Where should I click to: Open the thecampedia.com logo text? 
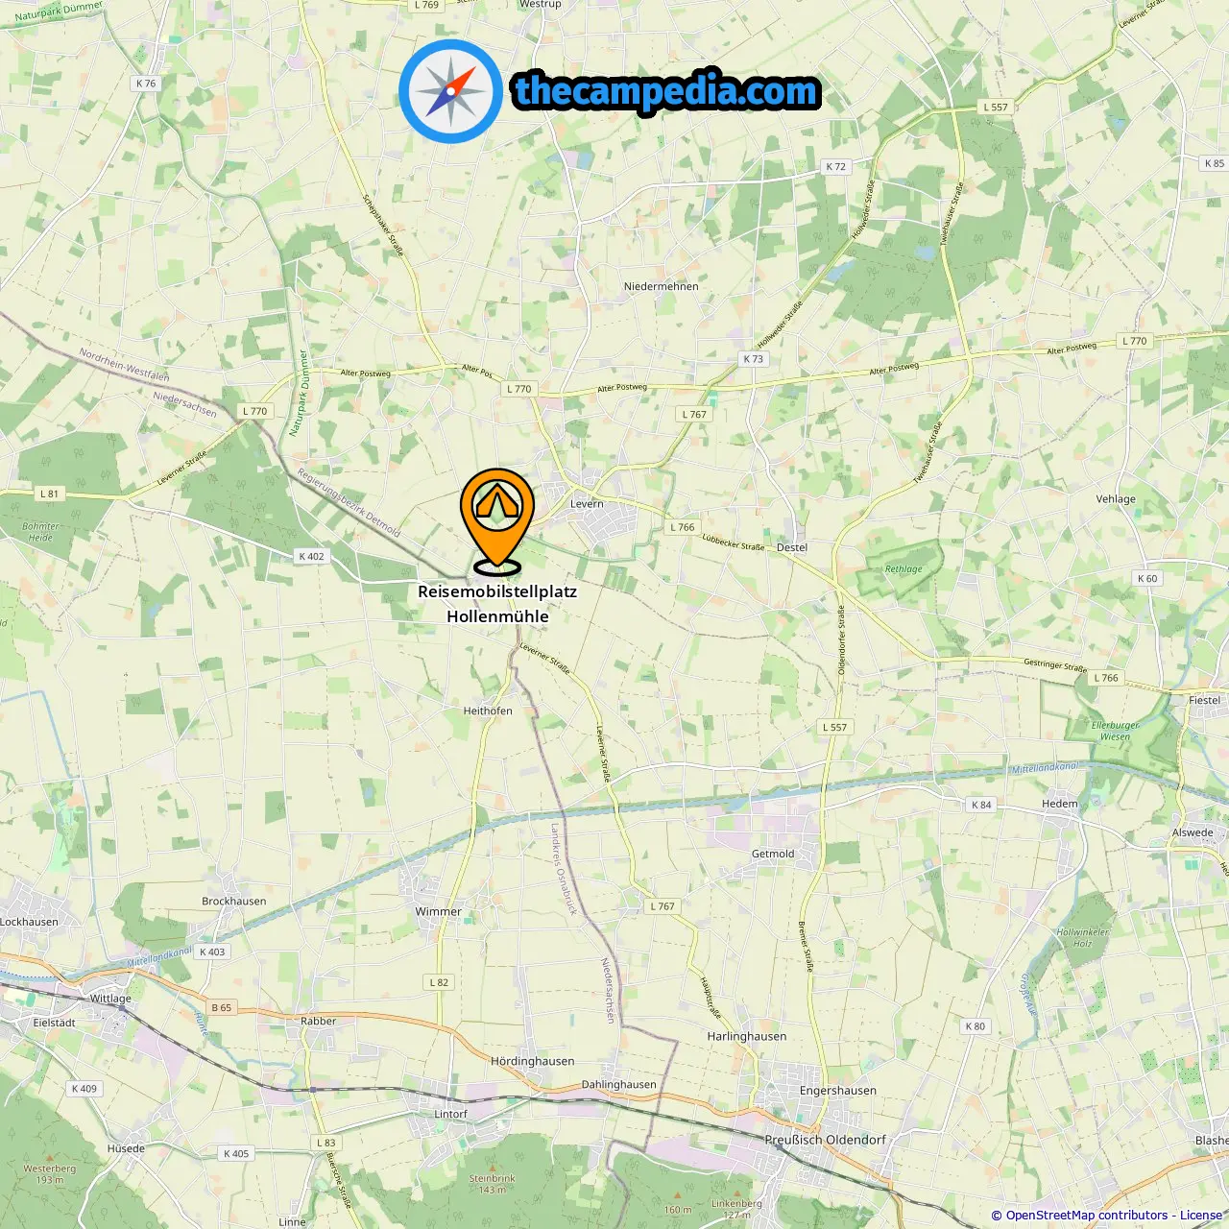(666, 91)
